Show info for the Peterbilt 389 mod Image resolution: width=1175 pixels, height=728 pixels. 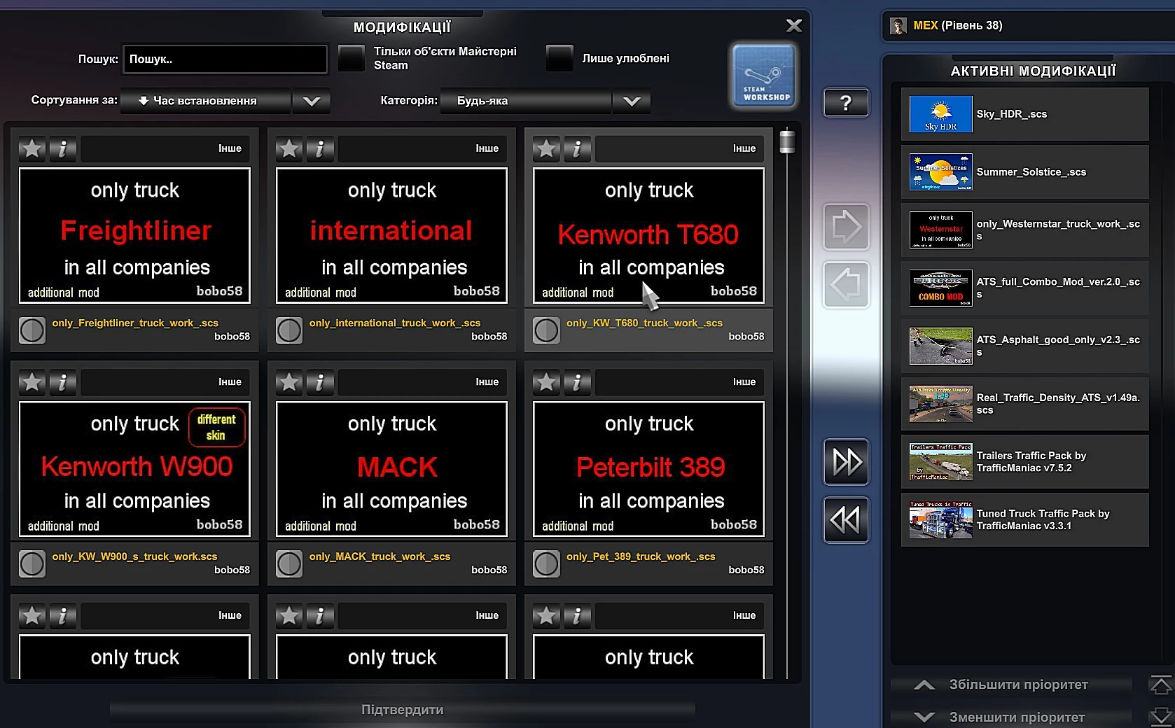point(577,382)
